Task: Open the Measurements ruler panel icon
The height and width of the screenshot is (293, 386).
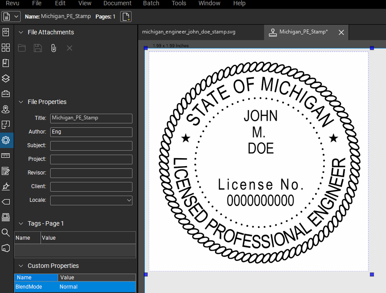Action: 6,156
